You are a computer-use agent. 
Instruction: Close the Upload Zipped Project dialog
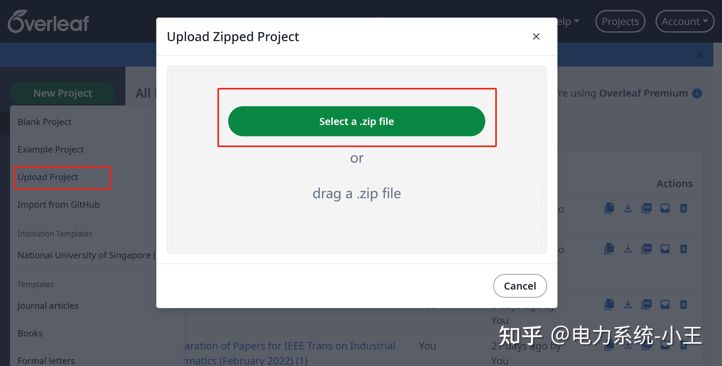coord(536,36)
